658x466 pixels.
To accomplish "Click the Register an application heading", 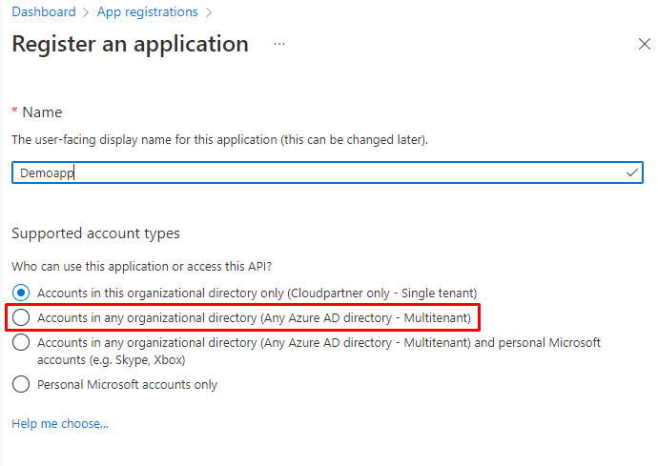I will coord(130,44).
